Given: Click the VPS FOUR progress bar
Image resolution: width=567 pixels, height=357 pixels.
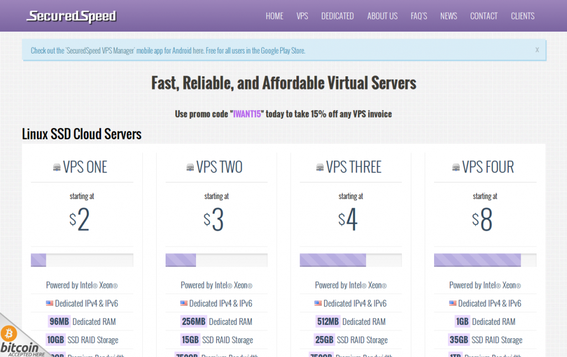Looking at the screenshot, I should click(x=485, y=260).
